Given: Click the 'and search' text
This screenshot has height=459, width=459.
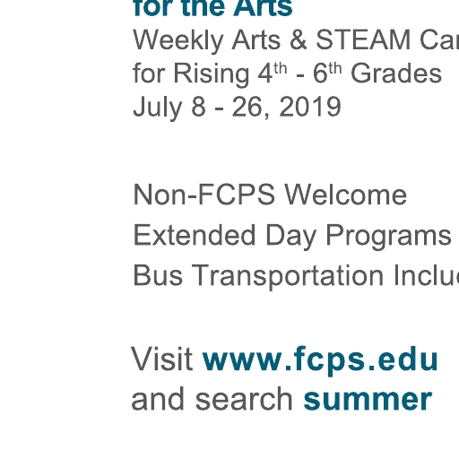Looking at the screenshot, I should coord(212,399).
